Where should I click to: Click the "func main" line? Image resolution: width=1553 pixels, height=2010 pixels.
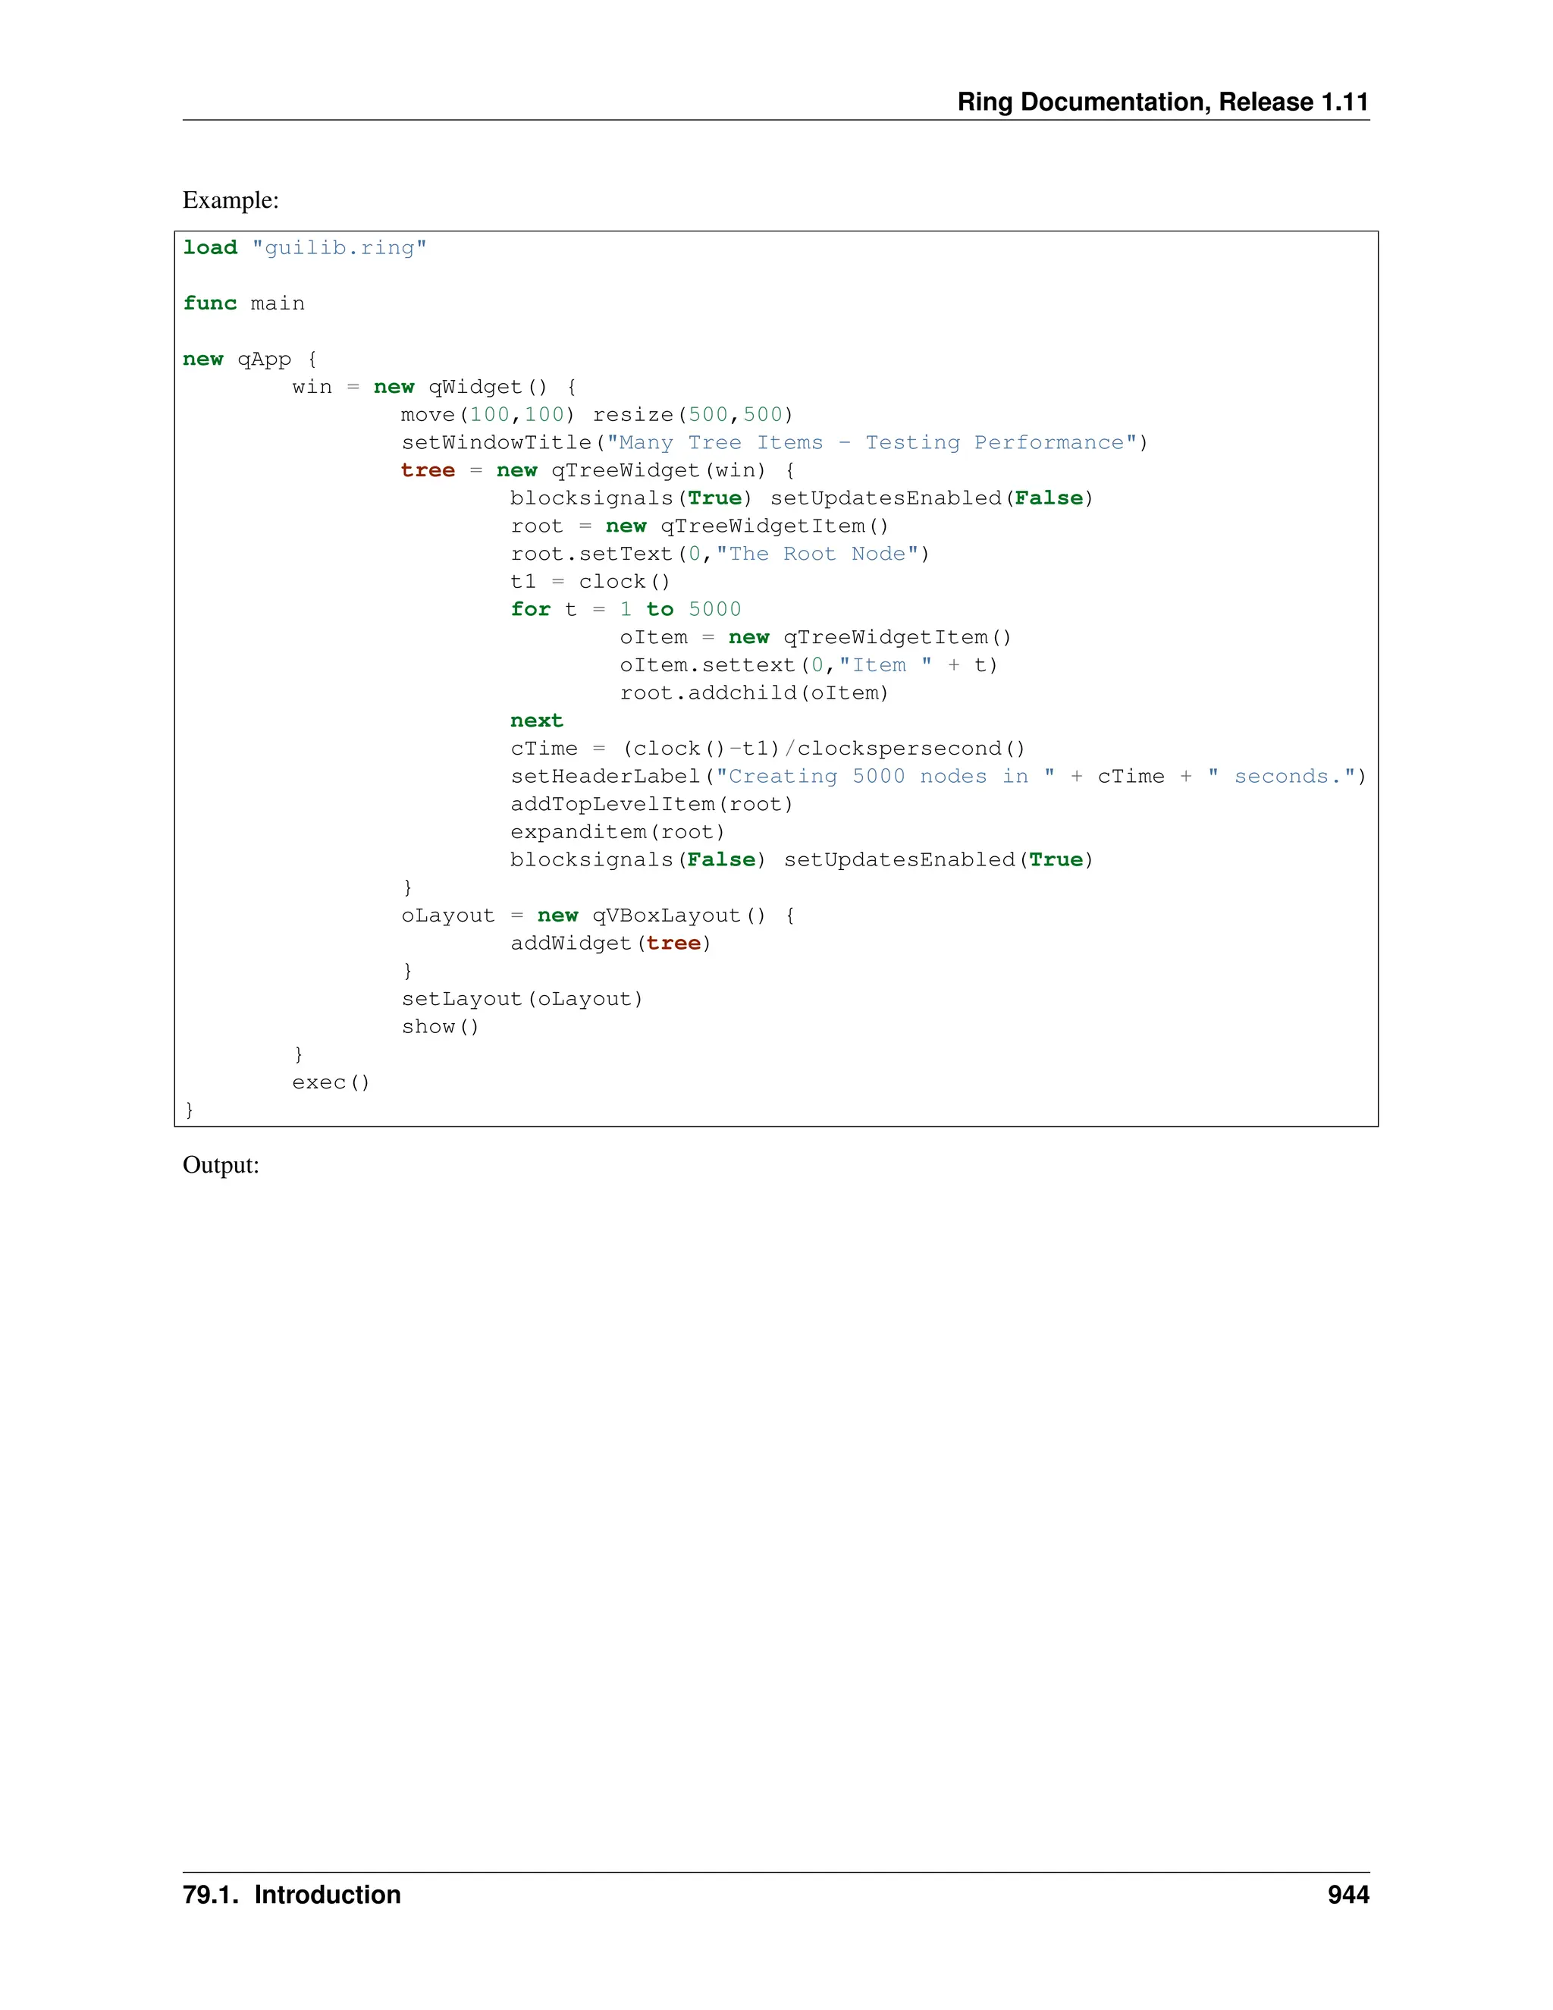pos(244,303)
